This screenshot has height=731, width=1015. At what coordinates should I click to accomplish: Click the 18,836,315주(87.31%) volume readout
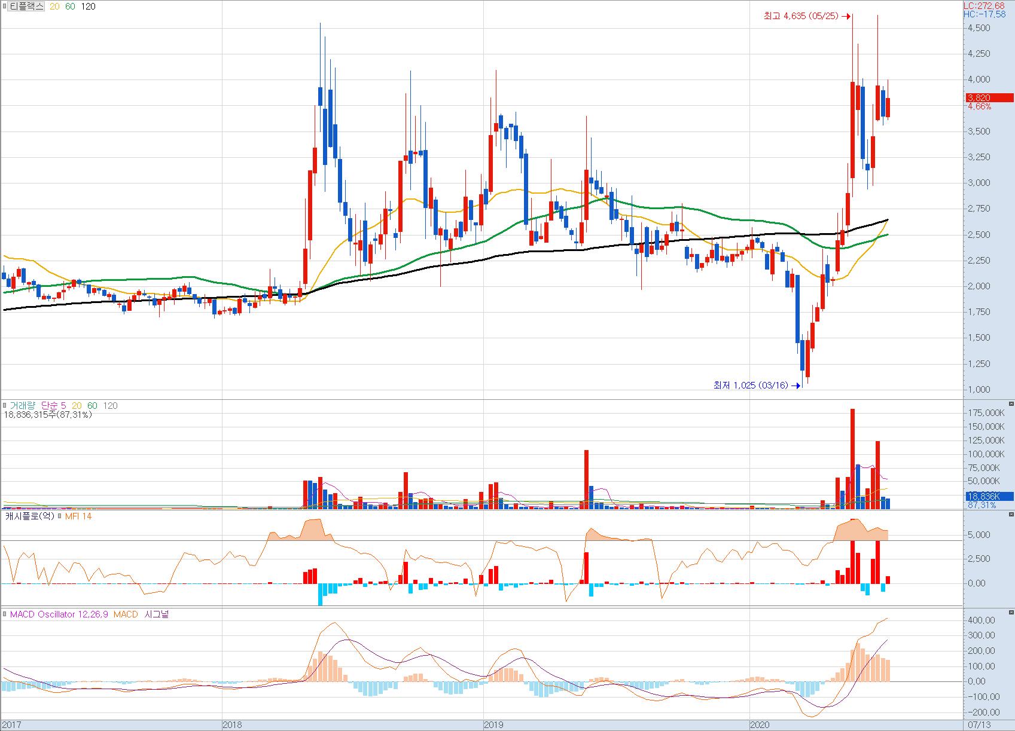coord(48,415)
